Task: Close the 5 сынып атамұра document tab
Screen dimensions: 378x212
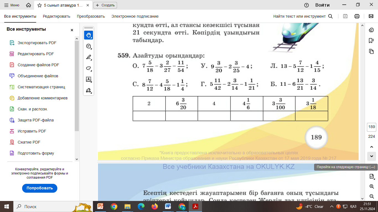Action: click(88, 5)
